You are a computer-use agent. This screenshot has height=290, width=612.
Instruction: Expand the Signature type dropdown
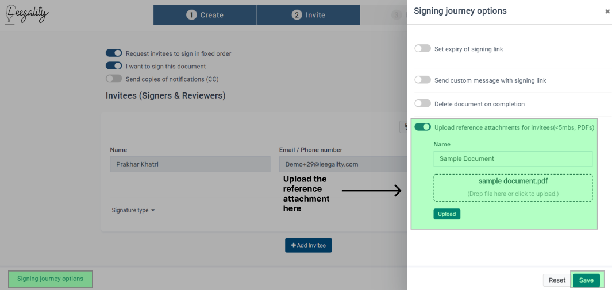click(133, 210)
